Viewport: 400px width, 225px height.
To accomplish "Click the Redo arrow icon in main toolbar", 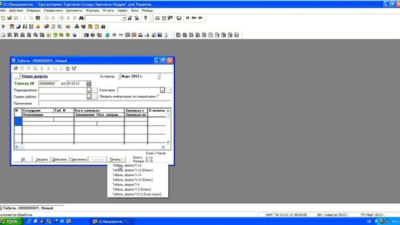I will click(x=75, y=18).
